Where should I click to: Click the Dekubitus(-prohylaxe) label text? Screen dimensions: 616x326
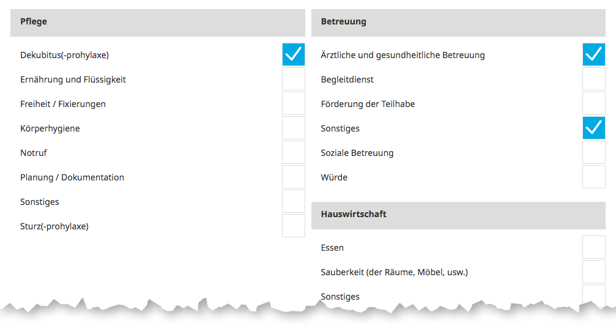[x=64, y=55]
